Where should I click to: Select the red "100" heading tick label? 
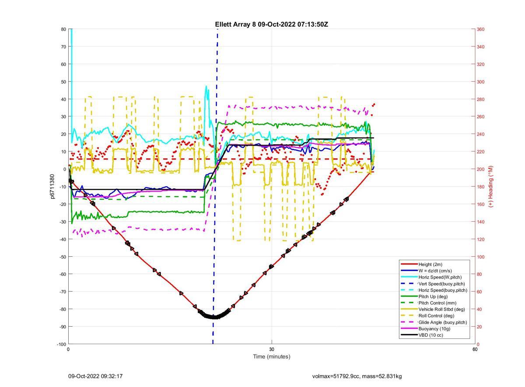coord(480,257)
